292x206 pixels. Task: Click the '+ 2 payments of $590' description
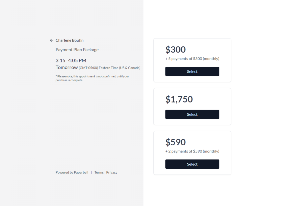192,151
